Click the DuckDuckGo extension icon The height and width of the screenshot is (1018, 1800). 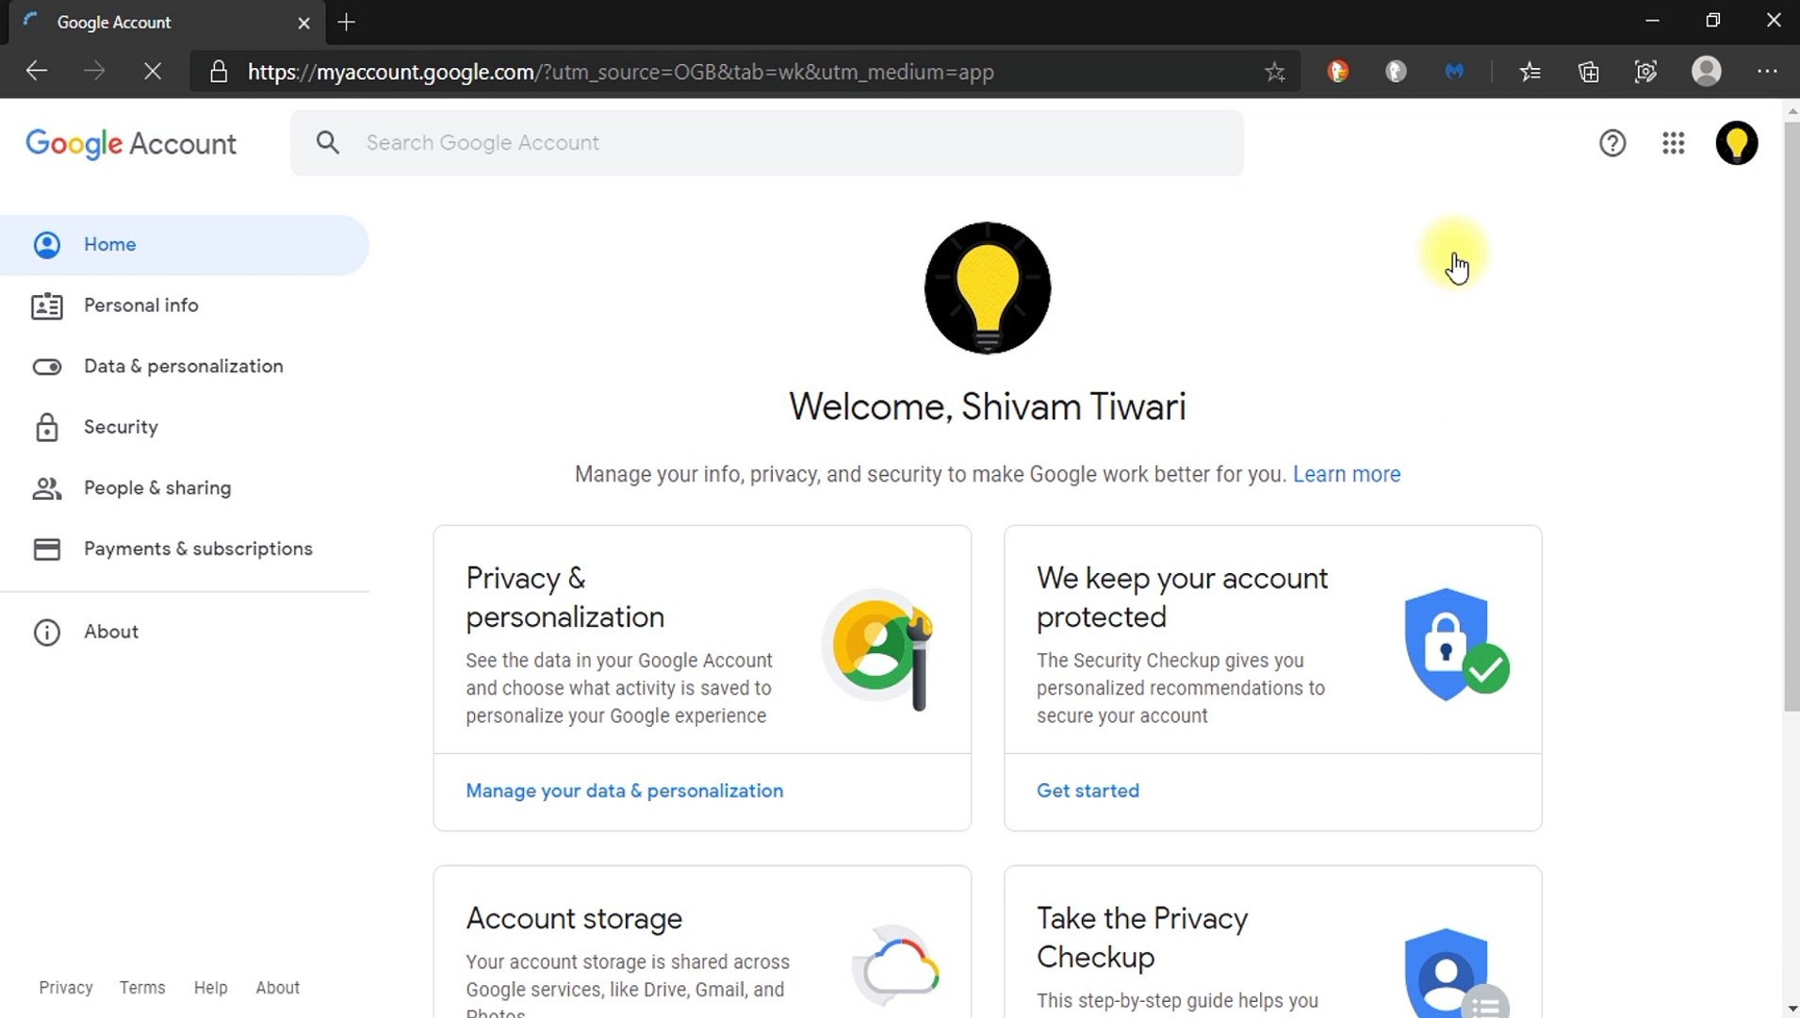1338,71
